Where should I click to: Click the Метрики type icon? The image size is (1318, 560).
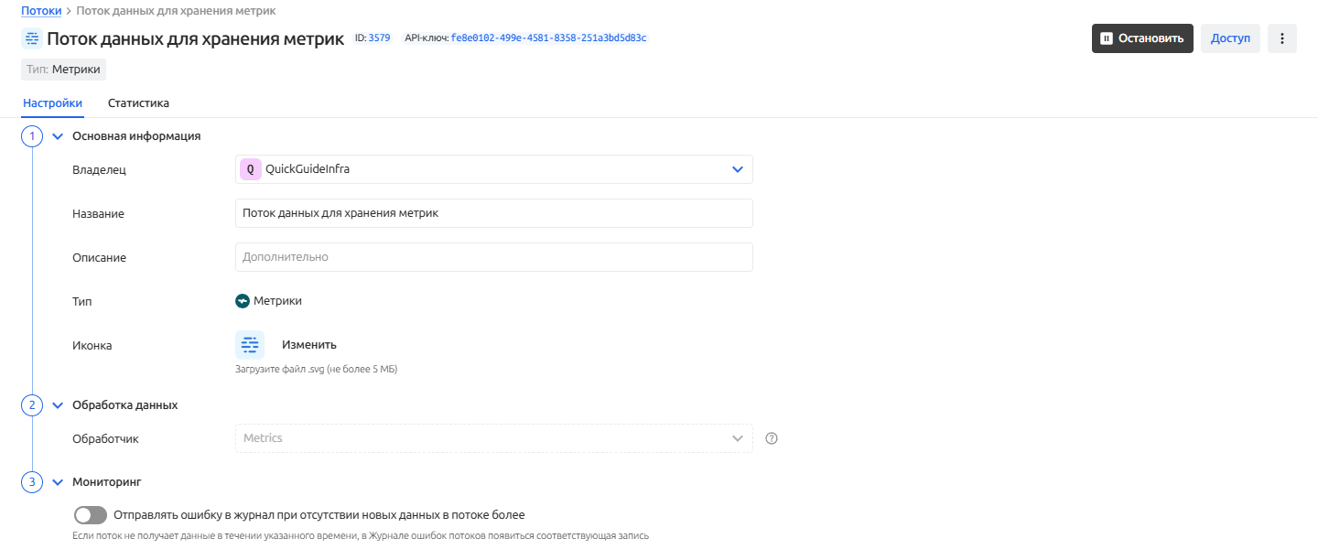[x=243, y=301]
